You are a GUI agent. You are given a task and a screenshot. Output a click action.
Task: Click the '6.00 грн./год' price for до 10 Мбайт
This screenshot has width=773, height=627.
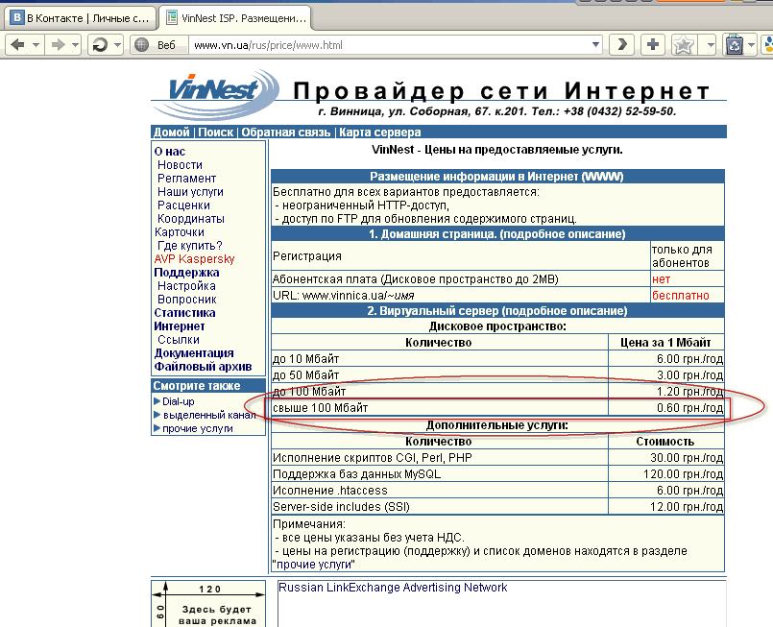pos(689,359)
